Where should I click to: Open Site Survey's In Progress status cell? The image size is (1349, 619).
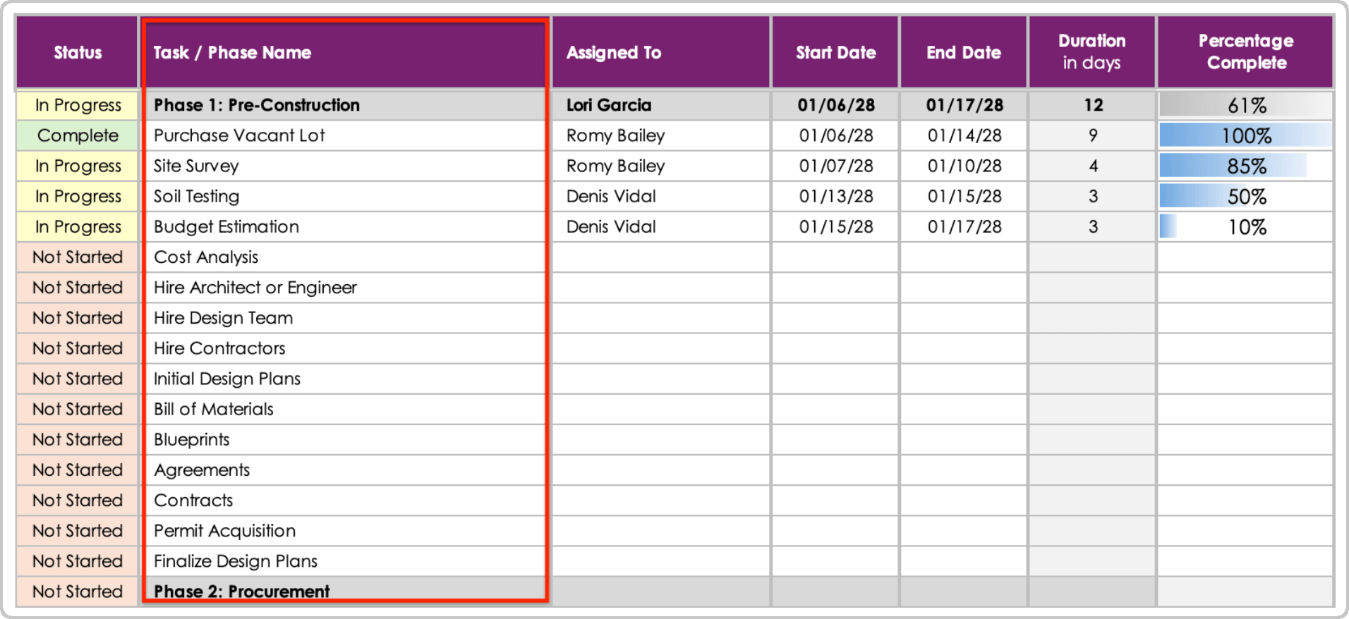point(78,166)
